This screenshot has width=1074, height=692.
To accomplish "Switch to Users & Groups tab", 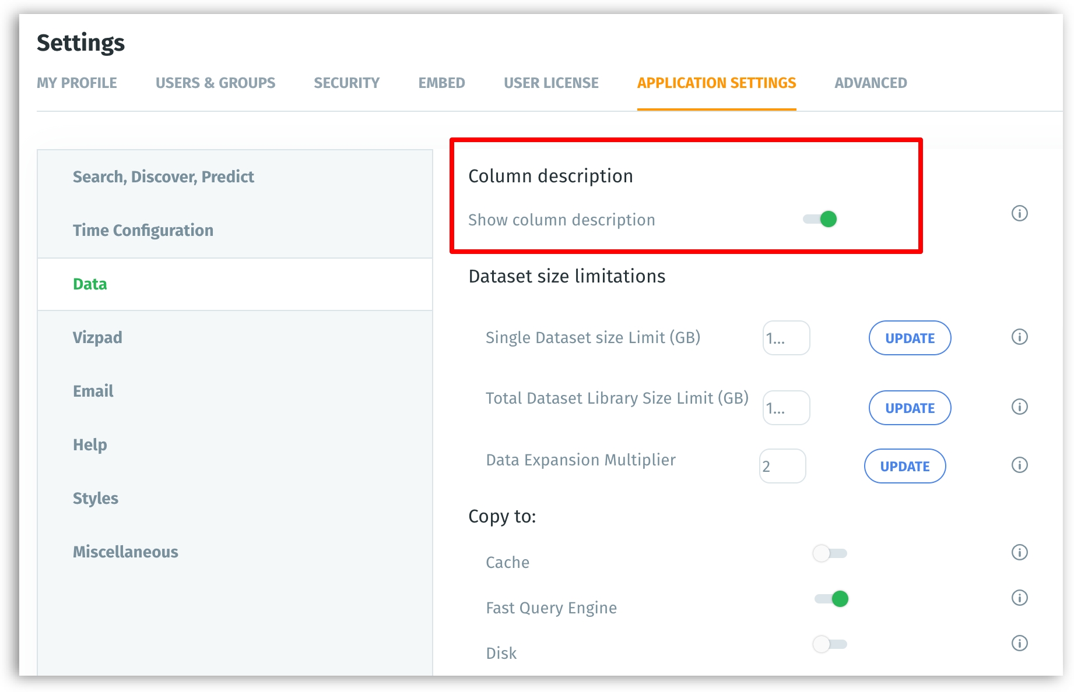I will [x=215, y=83].
